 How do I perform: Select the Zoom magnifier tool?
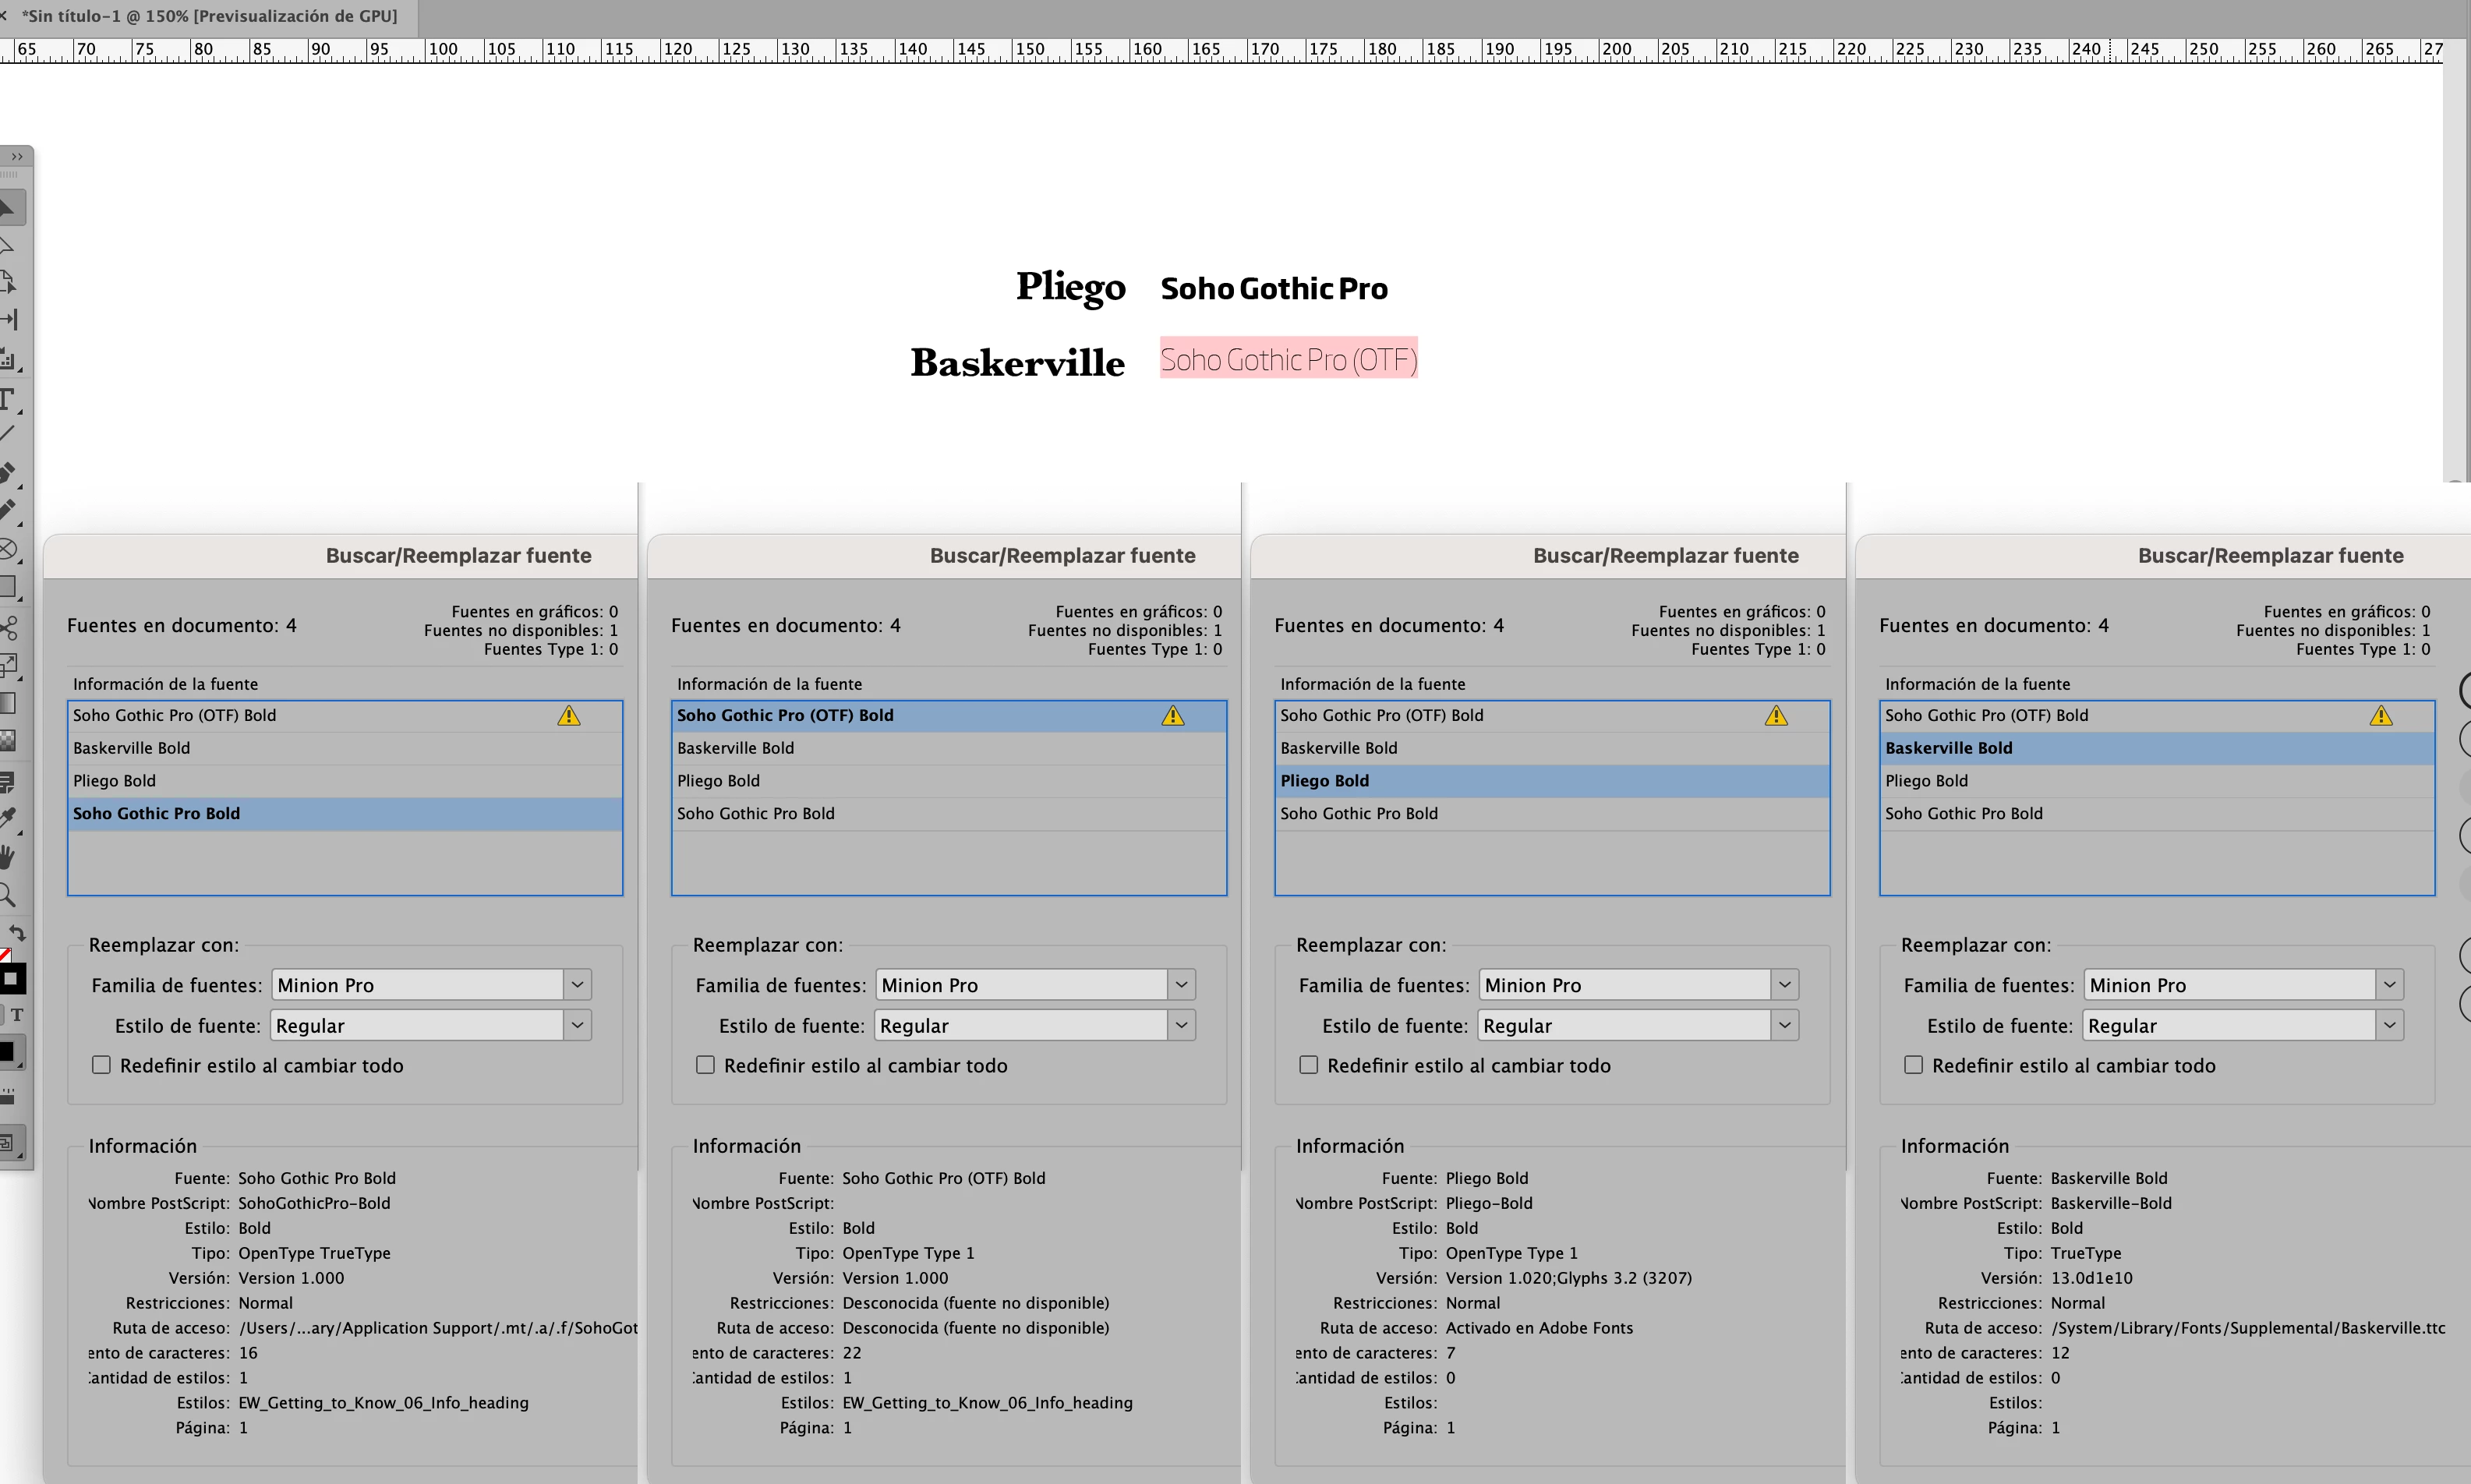8,895
